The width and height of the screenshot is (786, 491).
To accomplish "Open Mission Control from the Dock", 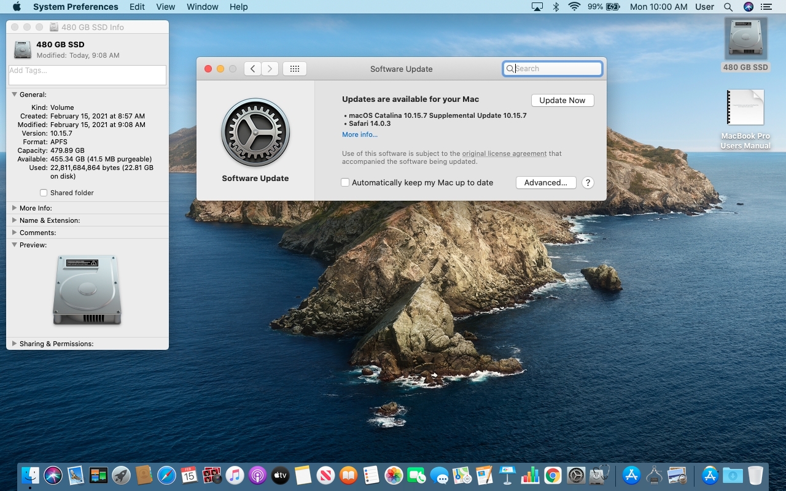I will 98,475.
